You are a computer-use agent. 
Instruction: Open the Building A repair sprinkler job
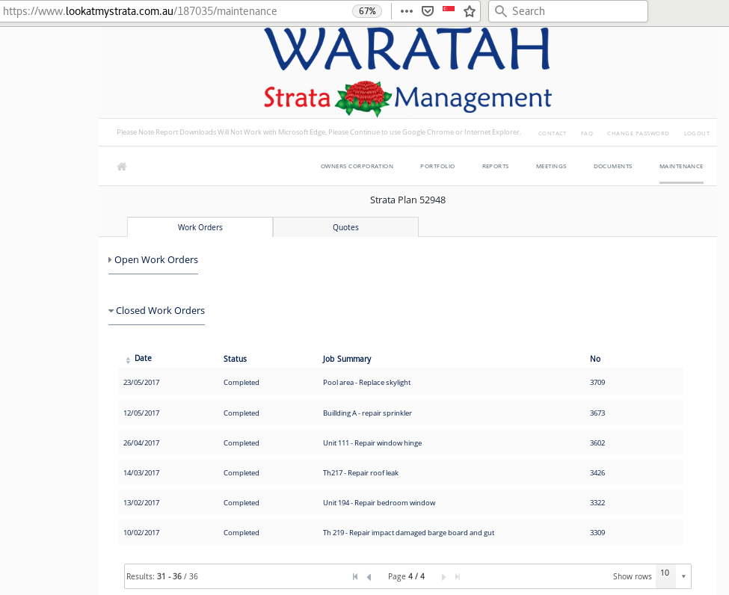click(x=367, y=413)
